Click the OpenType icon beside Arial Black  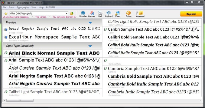(6, 53)
